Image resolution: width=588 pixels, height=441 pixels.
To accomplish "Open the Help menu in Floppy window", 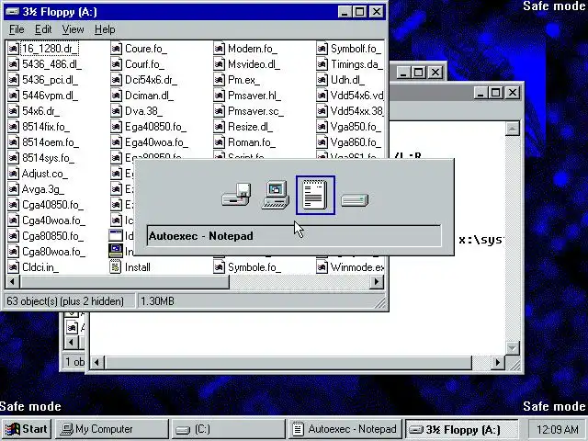I will coord(105,29).
